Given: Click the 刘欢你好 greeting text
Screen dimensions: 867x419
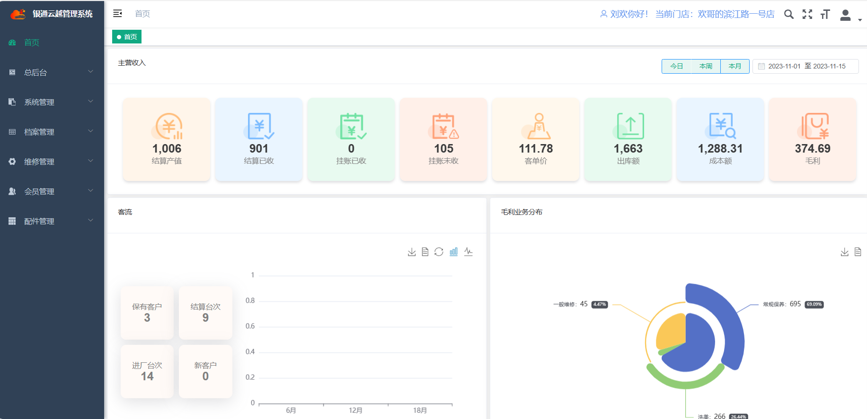Looking at the screenshot, I should [x=629, y=14].
